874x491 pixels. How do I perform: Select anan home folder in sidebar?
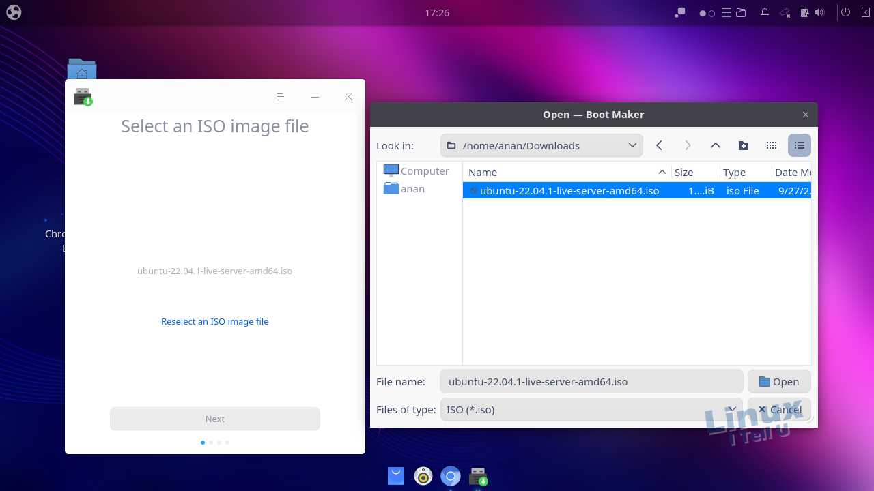pos(404,188)
